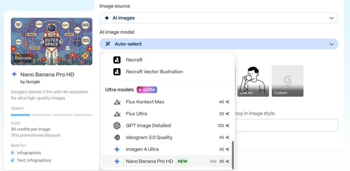Click the chevron on AI images selector

point(331,18)
